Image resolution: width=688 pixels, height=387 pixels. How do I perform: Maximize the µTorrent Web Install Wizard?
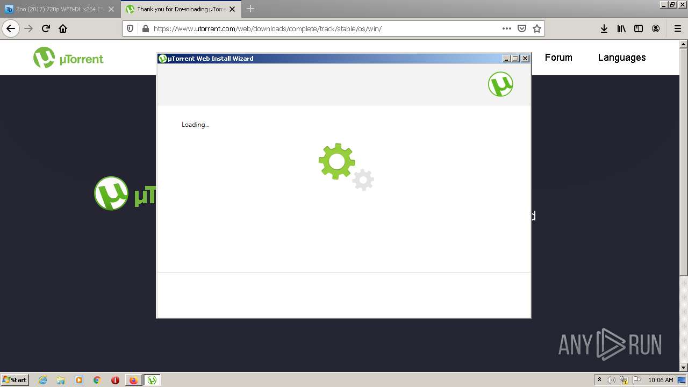click(515, 59)
